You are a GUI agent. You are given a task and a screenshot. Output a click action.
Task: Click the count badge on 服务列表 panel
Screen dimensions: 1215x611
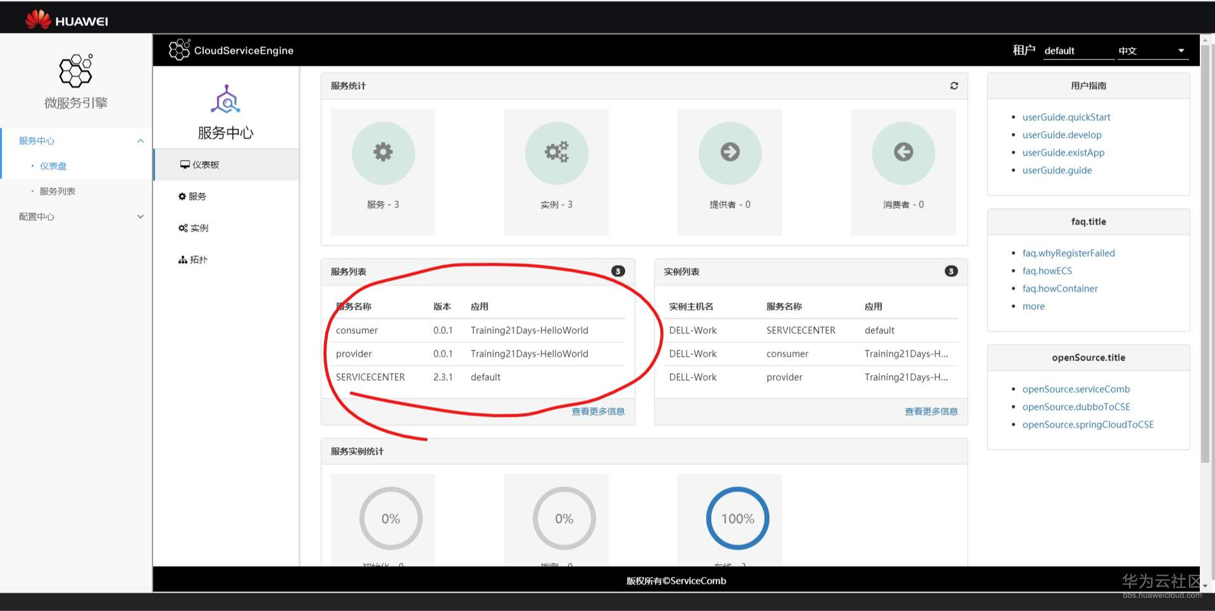pyautogui.click(x=618, y=271)
